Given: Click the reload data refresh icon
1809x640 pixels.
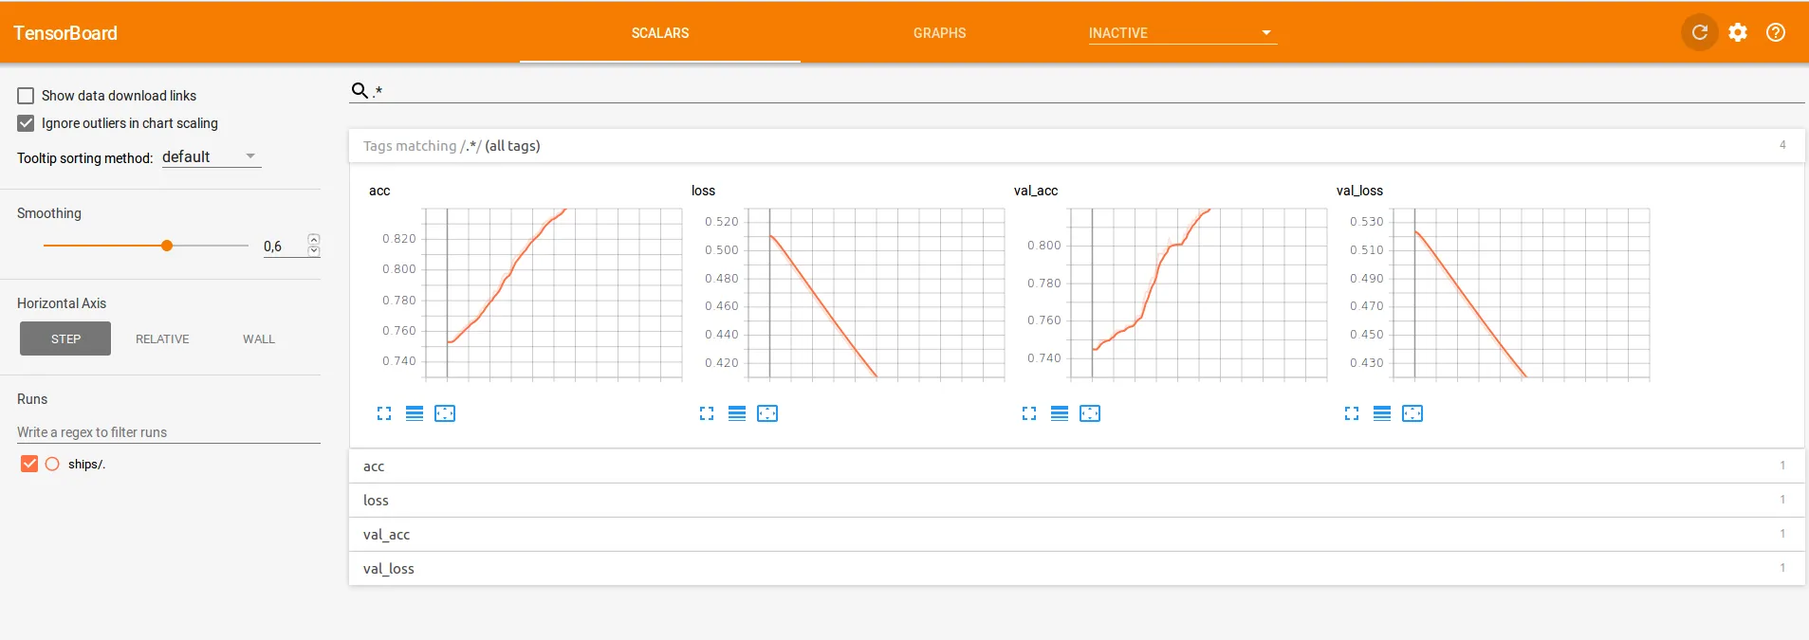Looking at the screenshot, I should pyautogui.click(x=1699, y=32).
